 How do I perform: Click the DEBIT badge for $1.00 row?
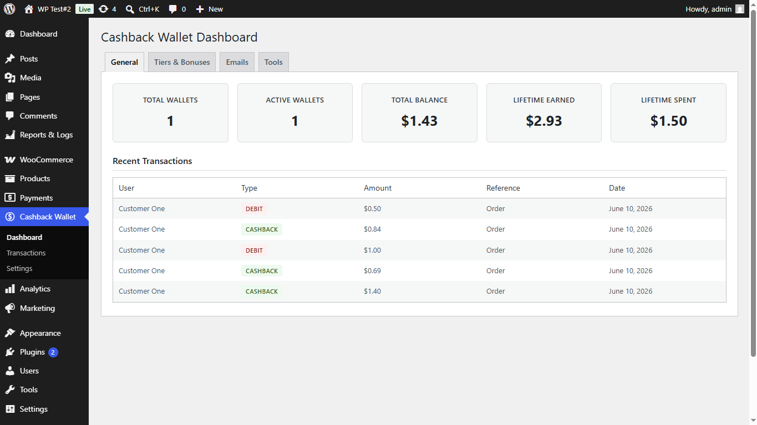point(254,250)
